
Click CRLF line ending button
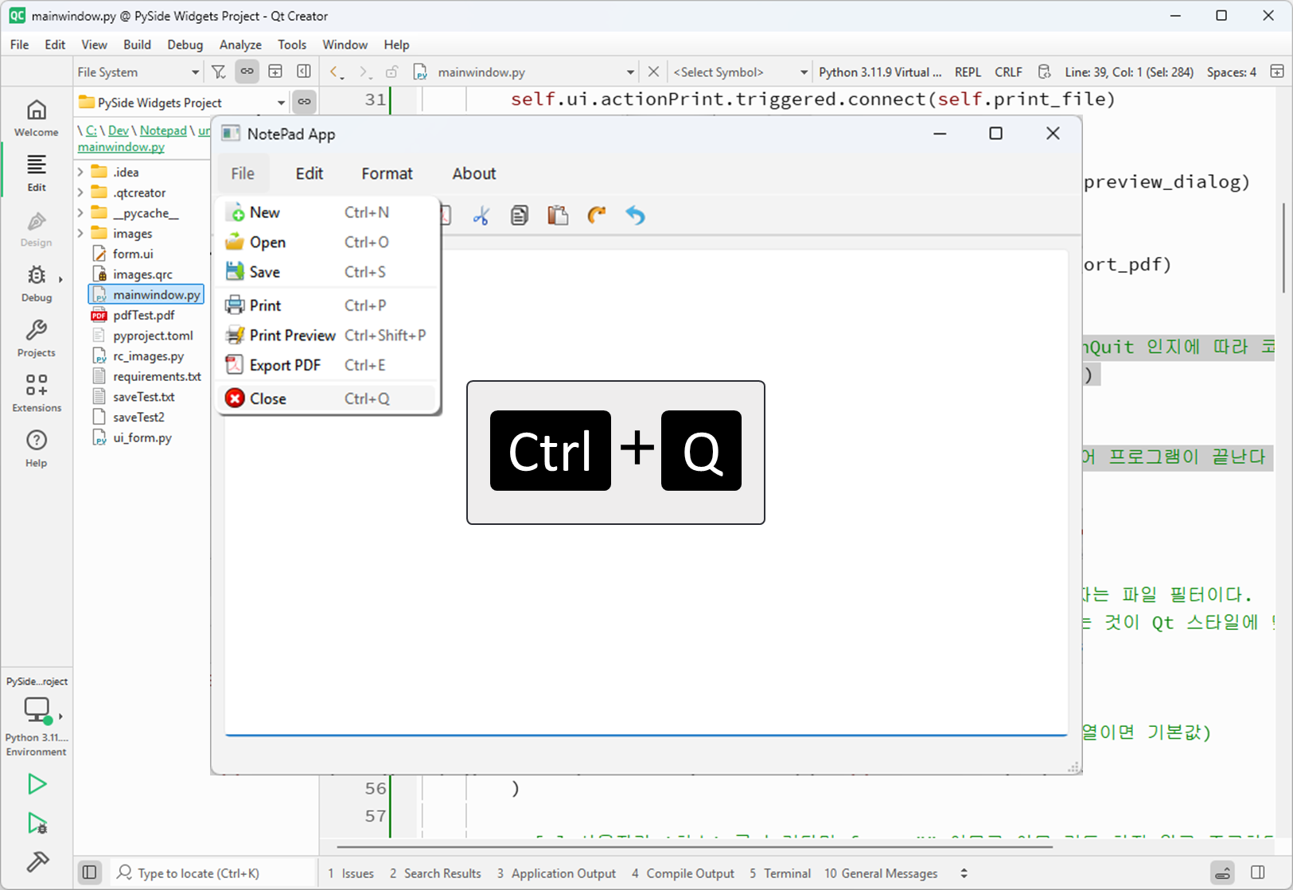point(1008,72)
